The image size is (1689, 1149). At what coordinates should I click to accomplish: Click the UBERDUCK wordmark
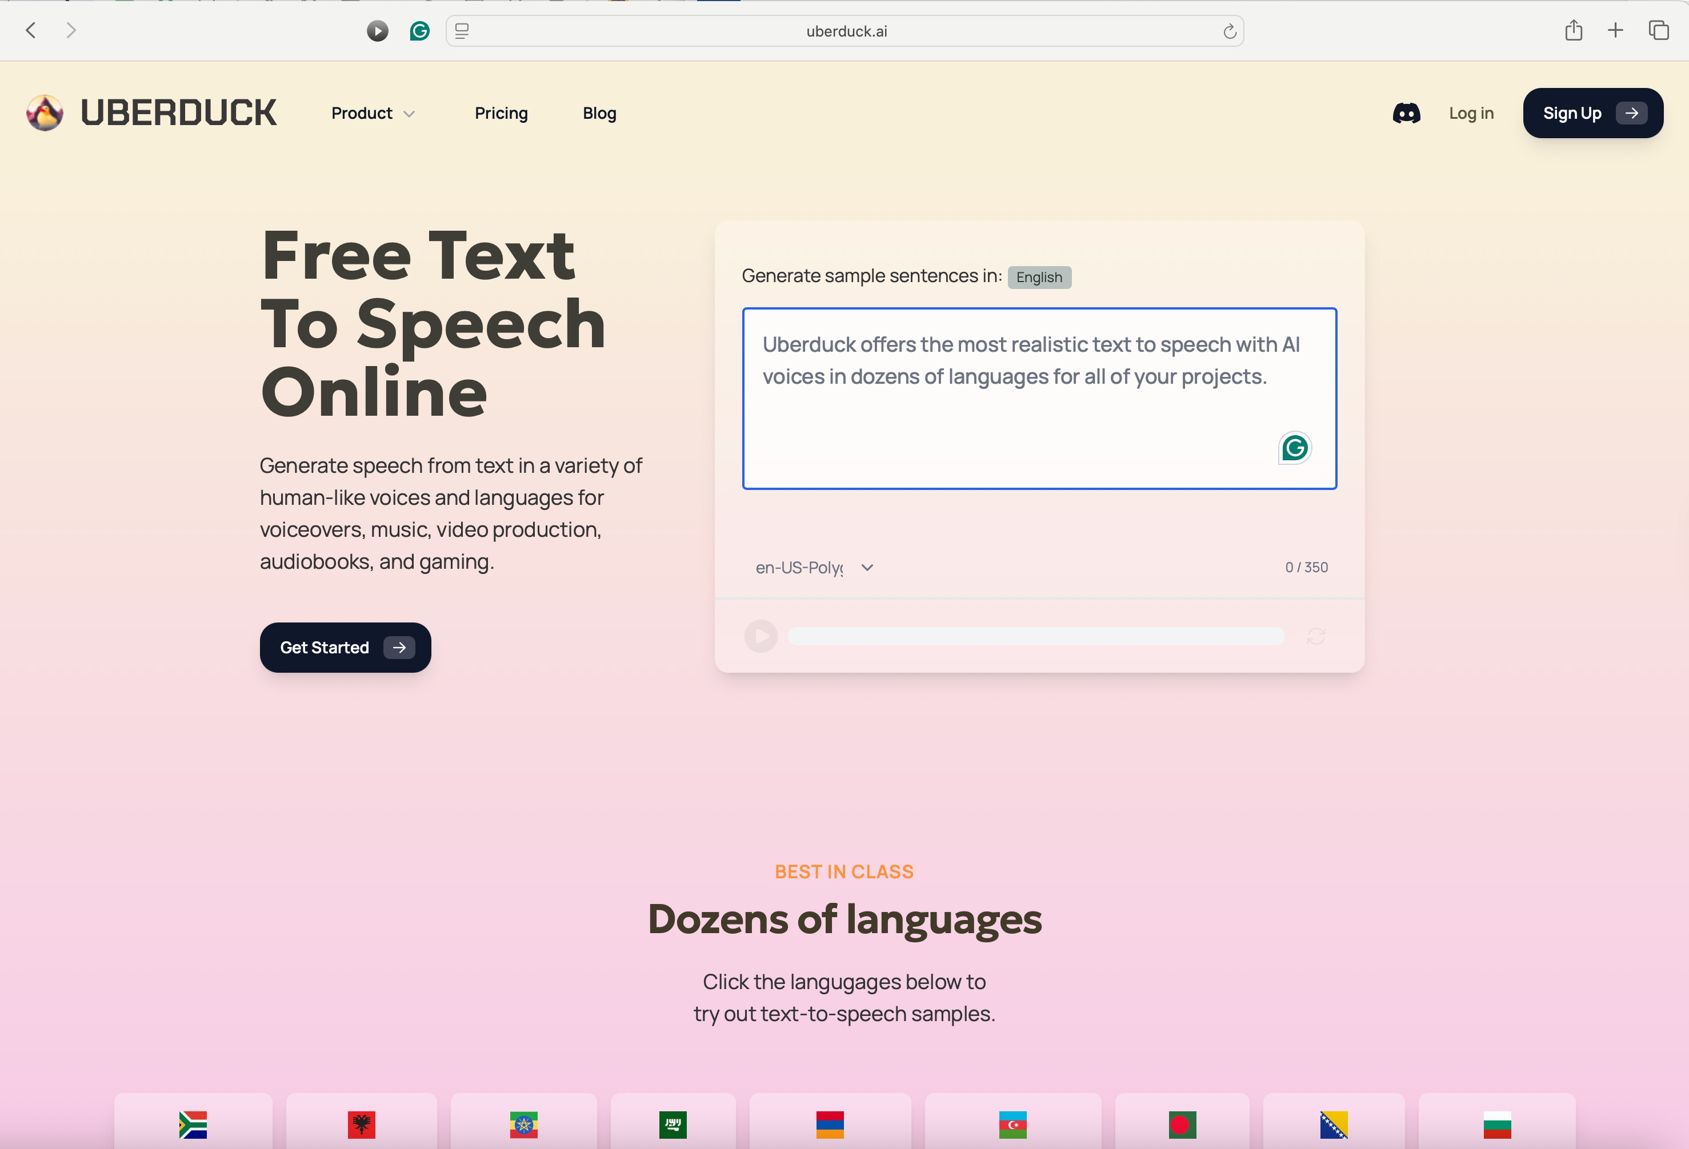tap(178, 113)
